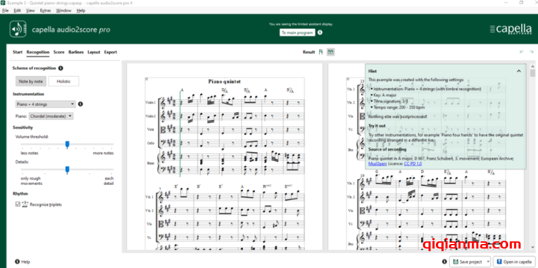Image resolution: width=538 pixels, height=268 pixels.
Task: Switch result view to two-page icon
Action: pos(331,52)
